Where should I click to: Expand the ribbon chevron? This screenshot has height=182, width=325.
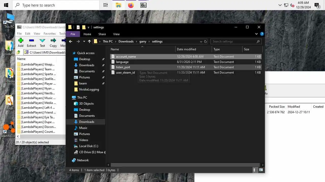coord(256,34)
